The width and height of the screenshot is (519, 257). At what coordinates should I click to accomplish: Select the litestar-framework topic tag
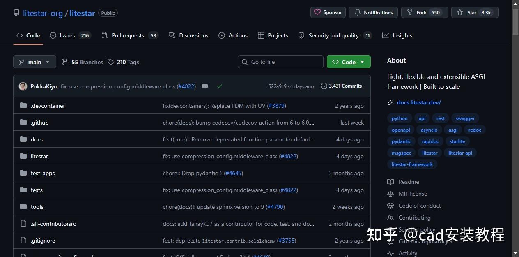pyautogui.click(x=412, y=164)
